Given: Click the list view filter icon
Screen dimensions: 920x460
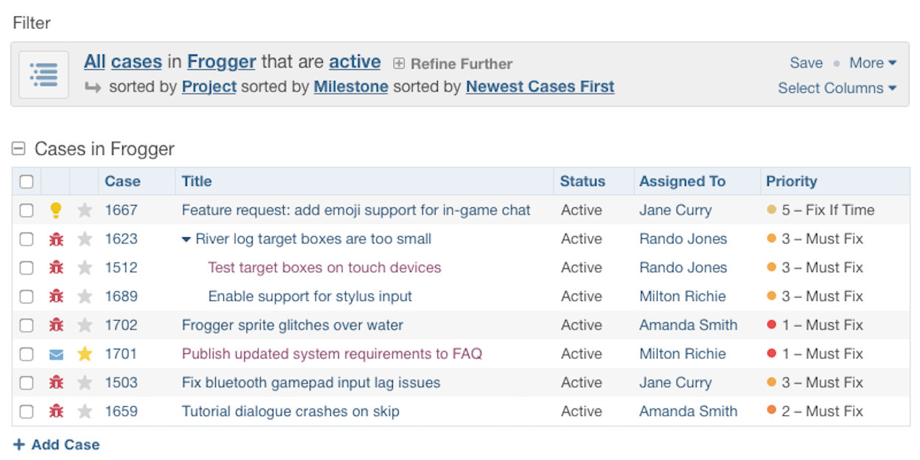Looking at the screenshot, I should (43, 74).
